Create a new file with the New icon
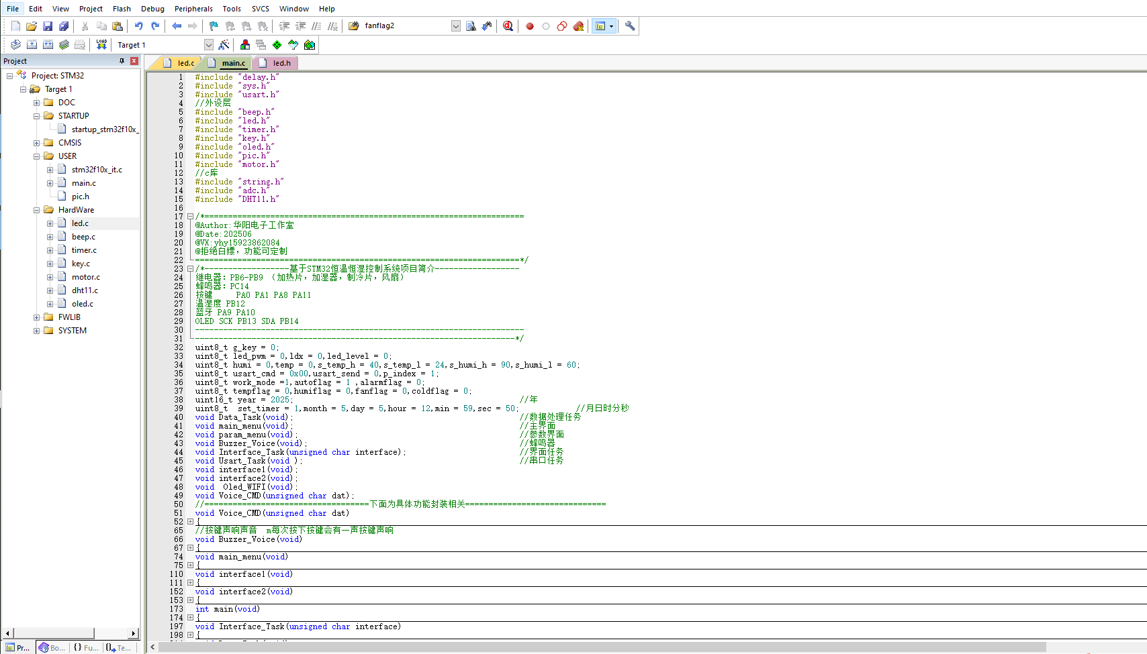The height and width of the screenshot is (654, 1147). (15, 26)
